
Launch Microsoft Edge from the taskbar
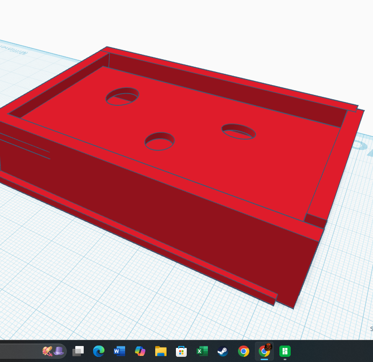pos(99,351)
